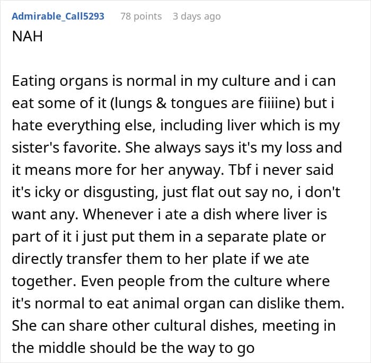Click the line starting want any. Whenever

click(x=170, y=215)
